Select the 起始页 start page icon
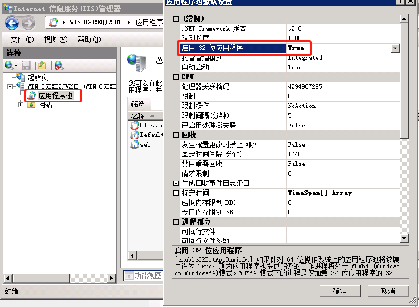 click(x=20, y=77)
